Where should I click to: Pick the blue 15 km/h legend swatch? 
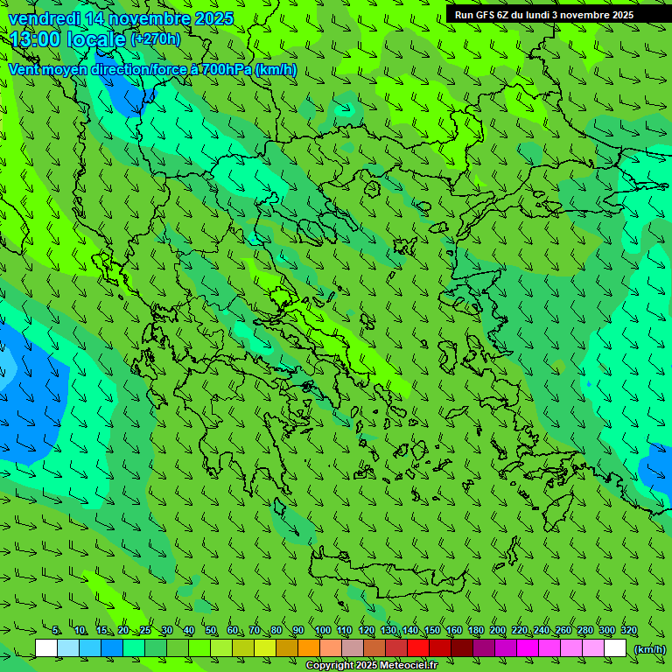(x=112, y=648)
